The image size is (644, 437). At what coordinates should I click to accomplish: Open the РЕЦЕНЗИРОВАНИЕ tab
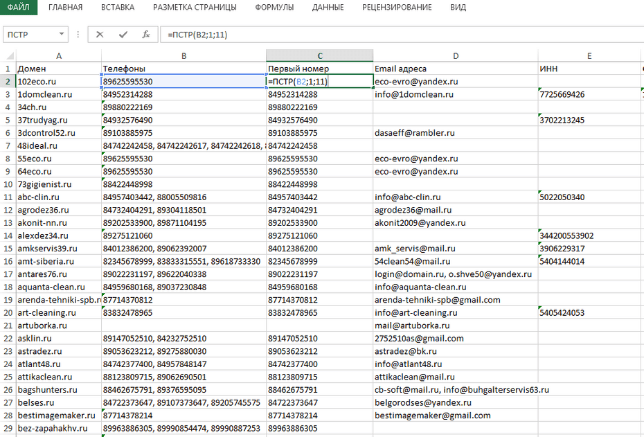click(x=397, y=8)
